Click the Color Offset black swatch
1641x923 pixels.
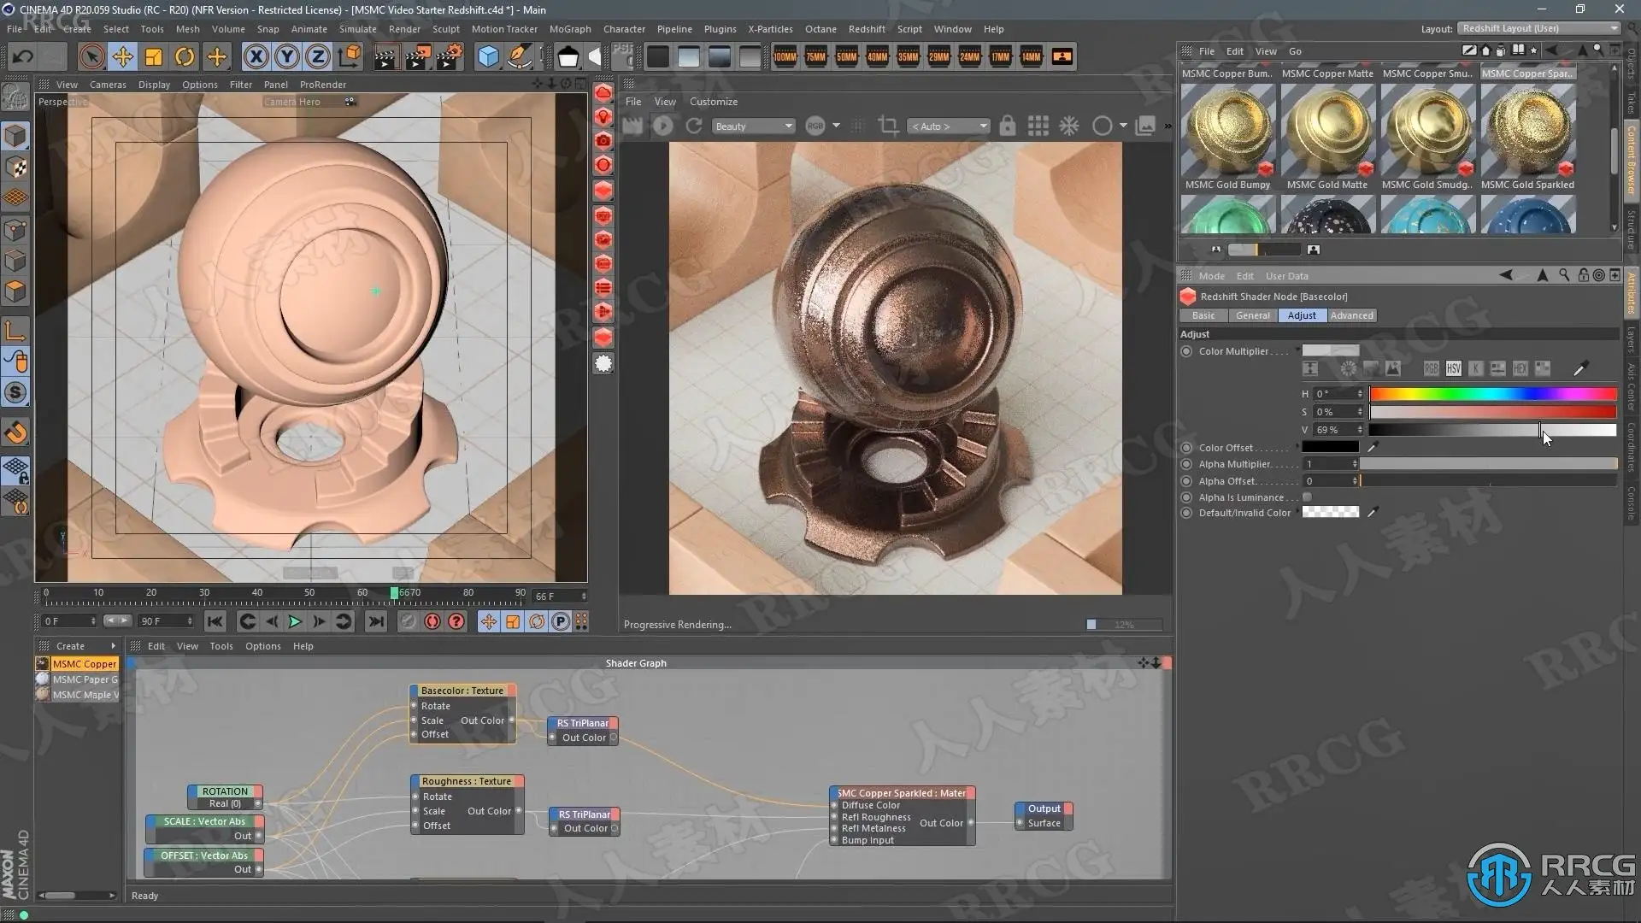[x=1330, y=447]
